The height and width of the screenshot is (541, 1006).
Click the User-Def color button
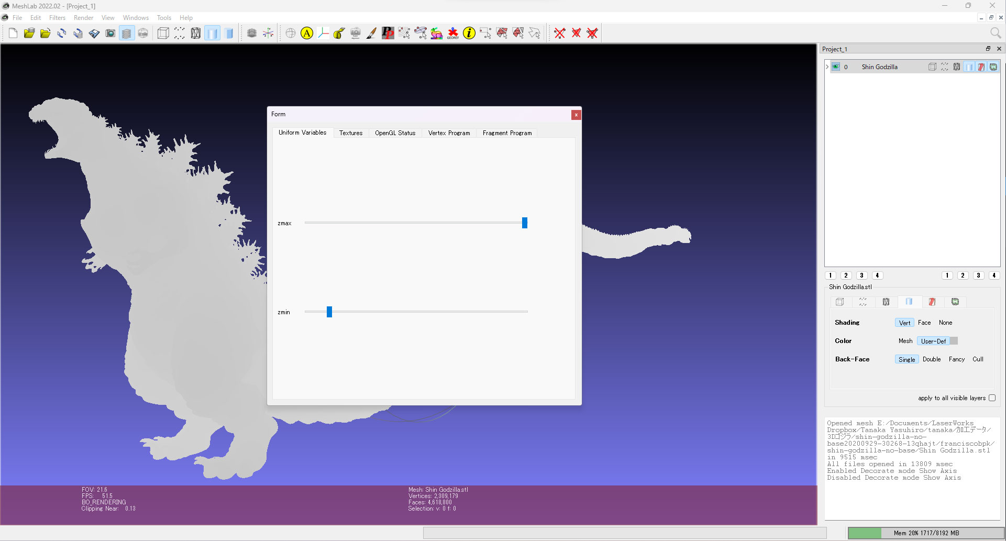(x=933, y=341)
